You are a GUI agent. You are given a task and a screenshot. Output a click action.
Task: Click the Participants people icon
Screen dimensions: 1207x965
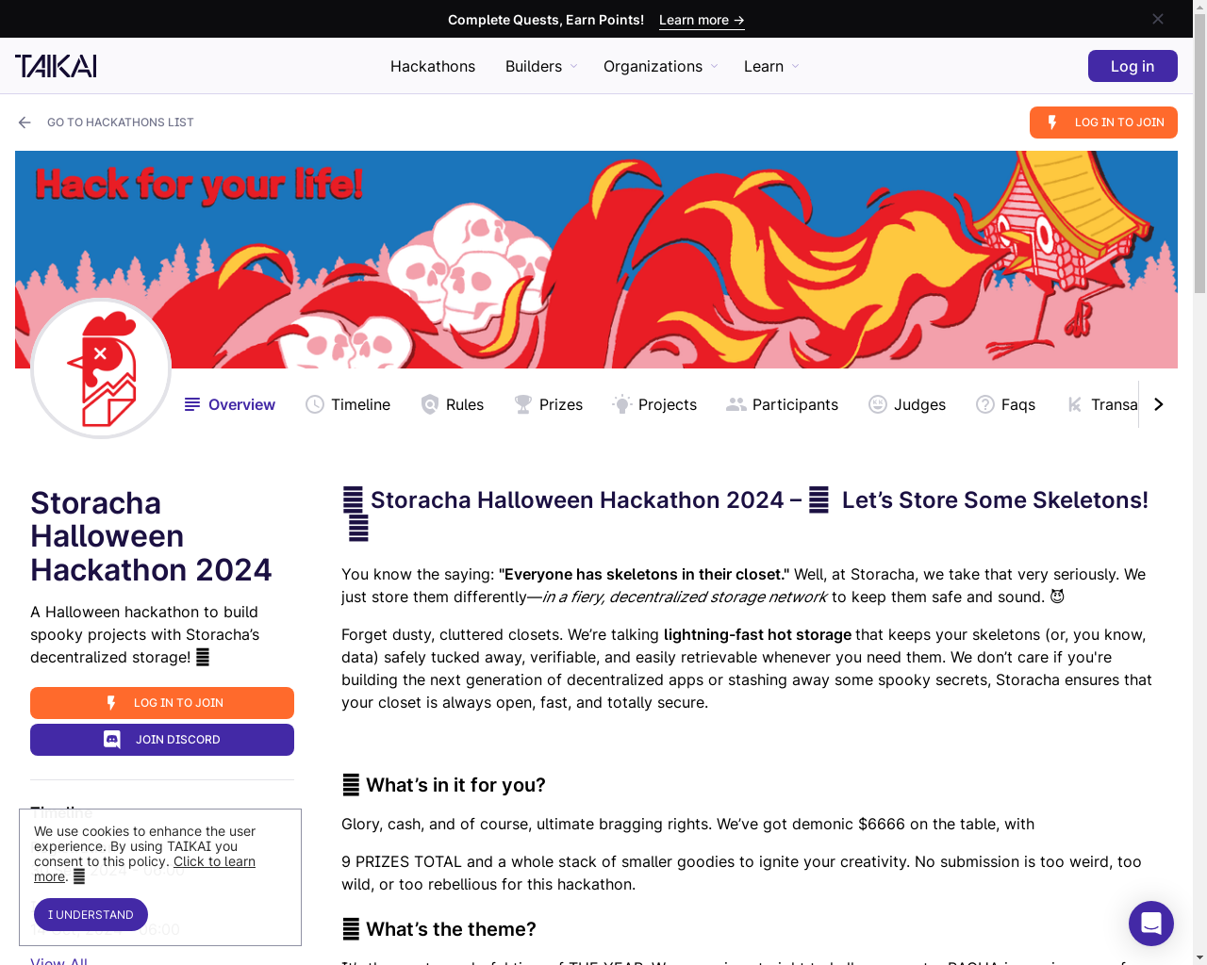[x=736, y=404]
